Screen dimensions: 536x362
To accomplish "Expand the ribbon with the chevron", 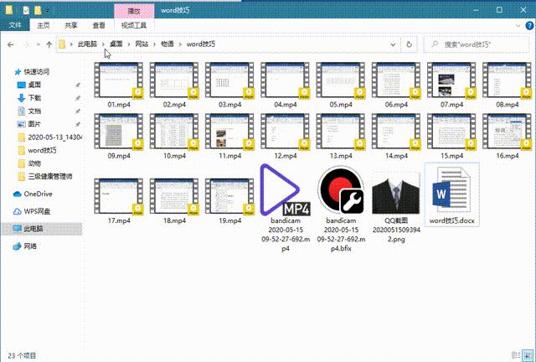I will pyautogui.click(x=518, y=25).
